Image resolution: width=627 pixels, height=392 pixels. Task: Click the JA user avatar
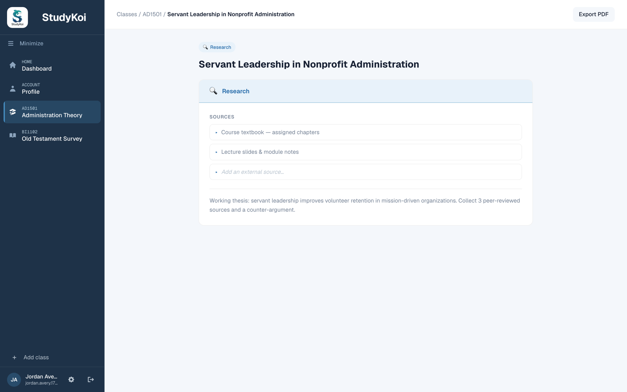tap(14, 380)
